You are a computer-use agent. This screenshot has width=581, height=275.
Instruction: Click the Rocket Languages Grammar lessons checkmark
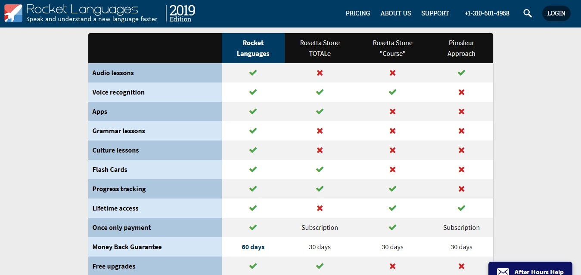tap(253, 131)
